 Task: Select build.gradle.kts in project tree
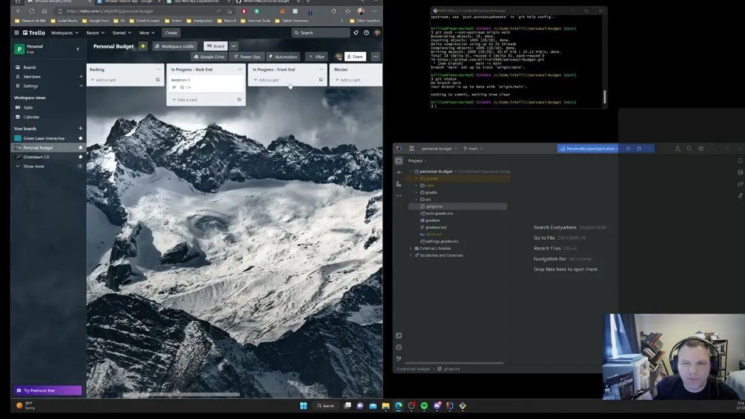[x=436, y=214]
